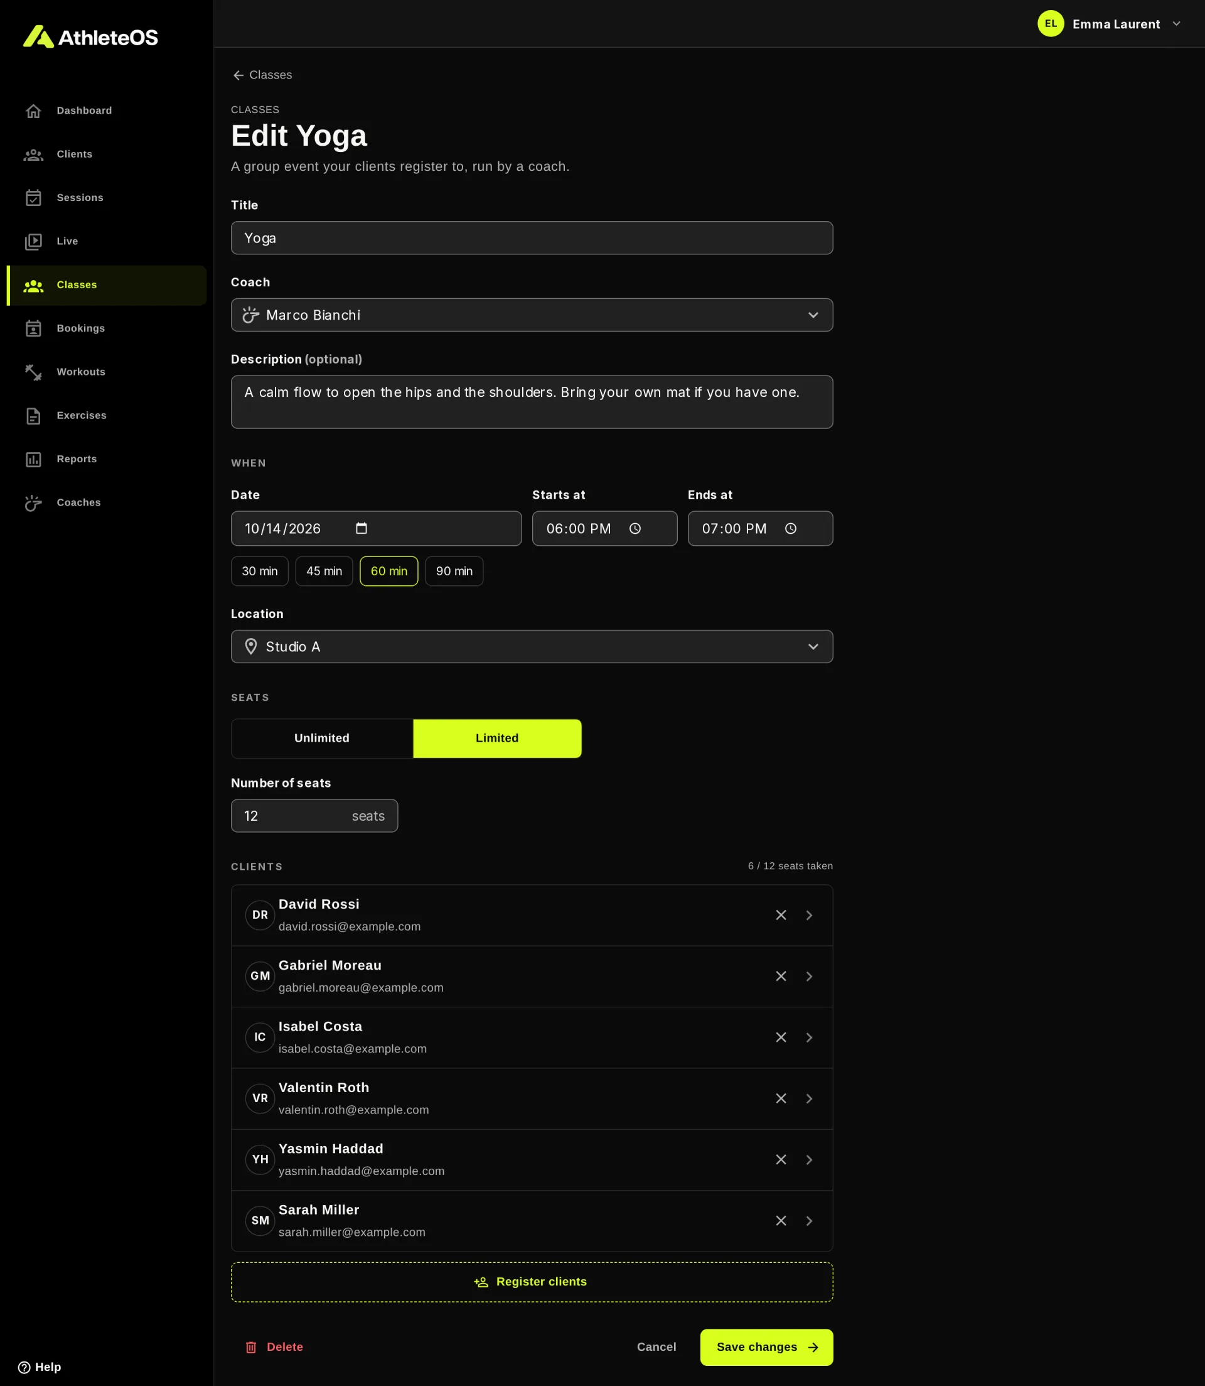Open Bookings in sidebar
This screenshot has width=1205, height=1386.
click(106, 328)
